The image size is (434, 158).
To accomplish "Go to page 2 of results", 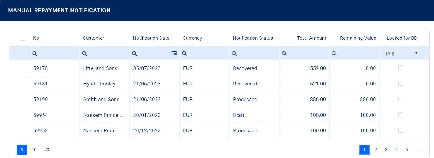I will point(376,150).
